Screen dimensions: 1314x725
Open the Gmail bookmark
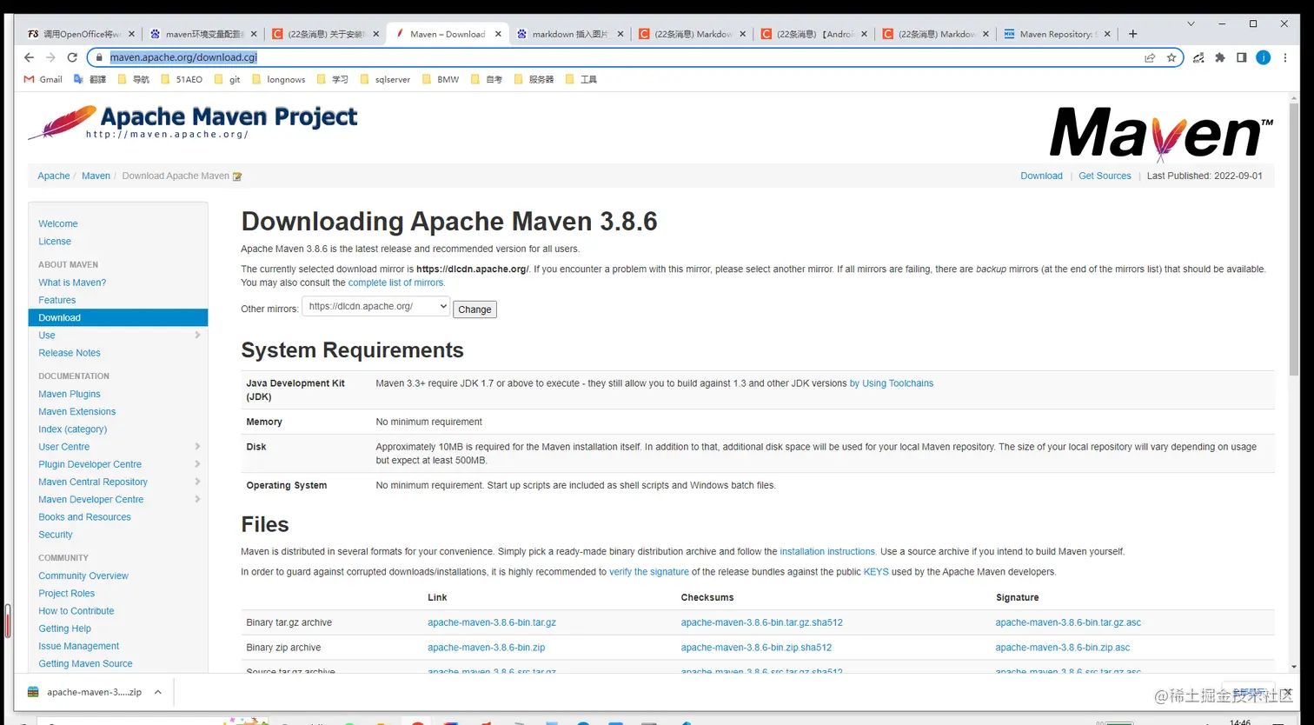tap(43, 79)
